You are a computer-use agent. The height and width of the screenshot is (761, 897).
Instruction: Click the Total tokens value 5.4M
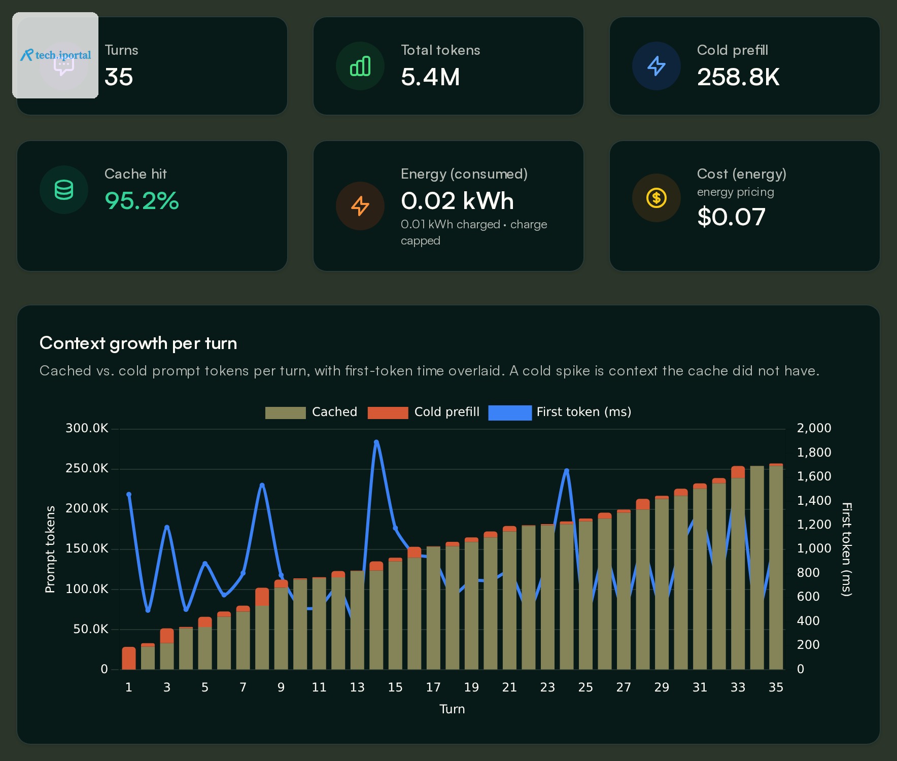430,77
